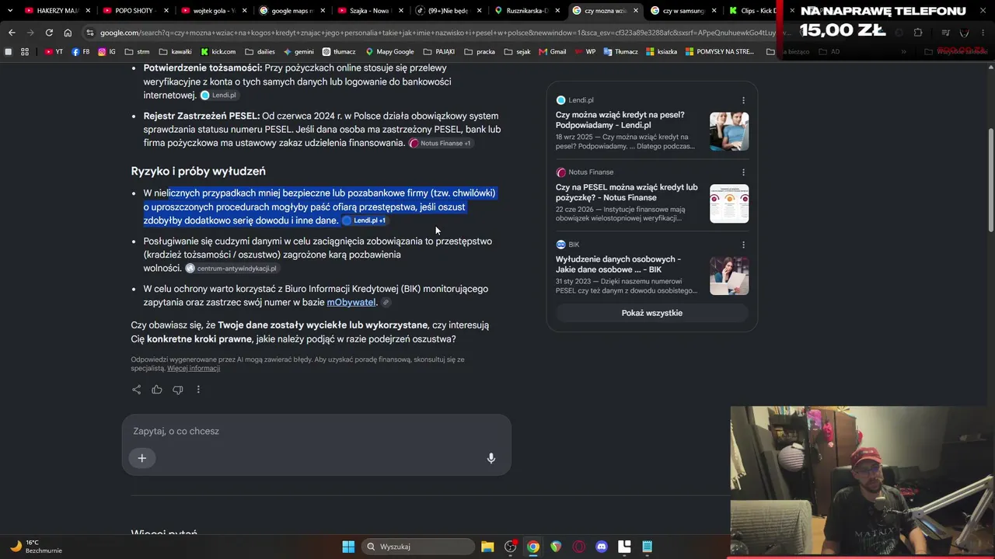This screenshot has width=995, height=559.
Task: Open the sejak bookmarks folder
Action: click(x=518, y=51)
